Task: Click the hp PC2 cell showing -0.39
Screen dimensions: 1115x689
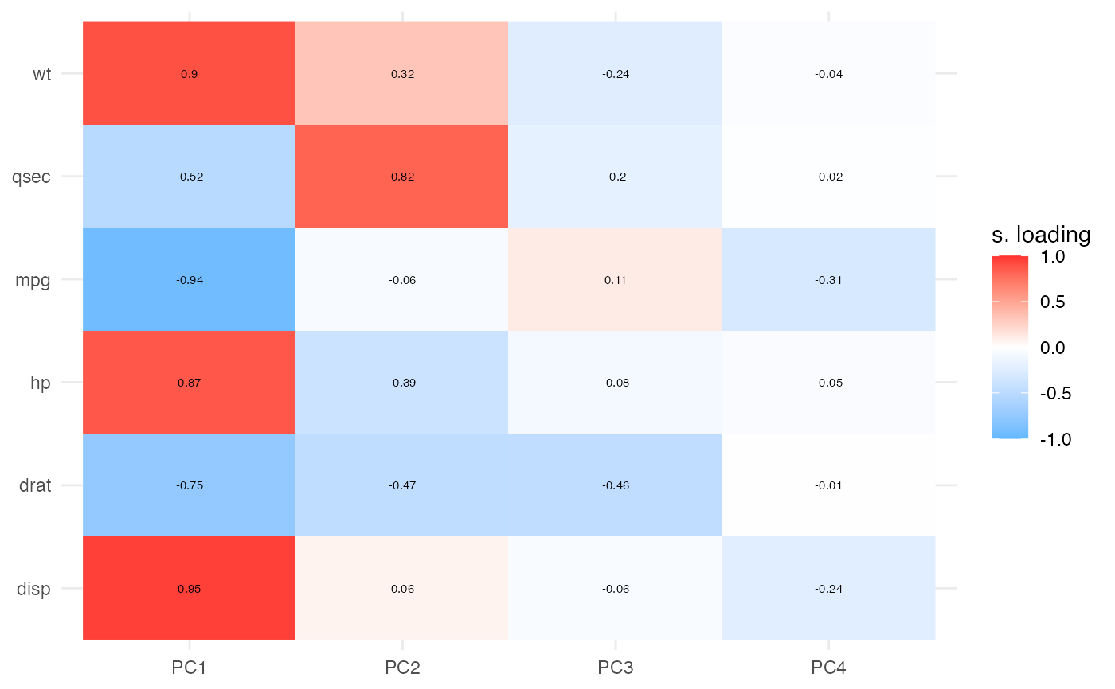Action: point(402,383)
